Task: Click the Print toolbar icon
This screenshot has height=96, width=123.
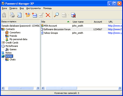Action: pos(12,15)
